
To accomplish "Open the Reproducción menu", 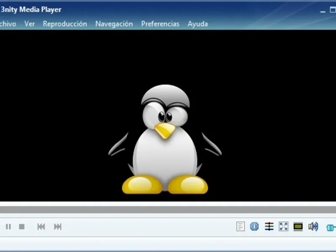I will [x=65, y=24].
